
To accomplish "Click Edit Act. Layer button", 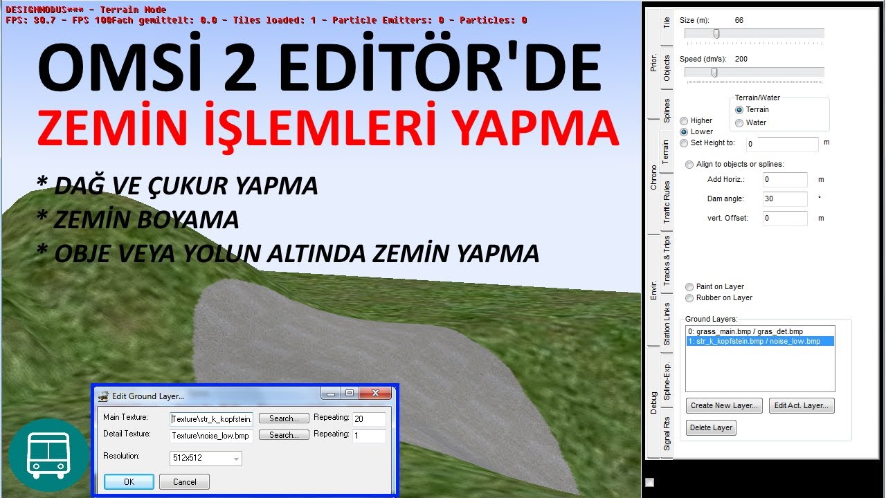I will pyautogui.click(x=802, y=406).
